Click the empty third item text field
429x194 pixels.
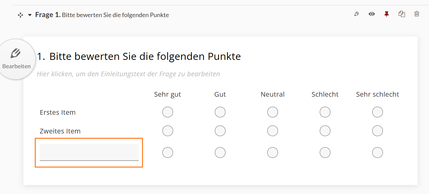click(x=89, y=152)
